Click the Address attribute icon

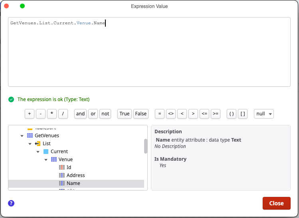click(62, 175)
